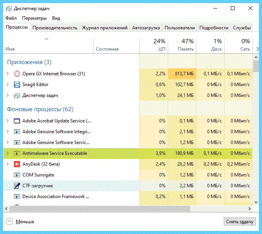Click the Adobe Genuine Software Service icon
This screenshot has width=262, height=234.
click(17, 142)
